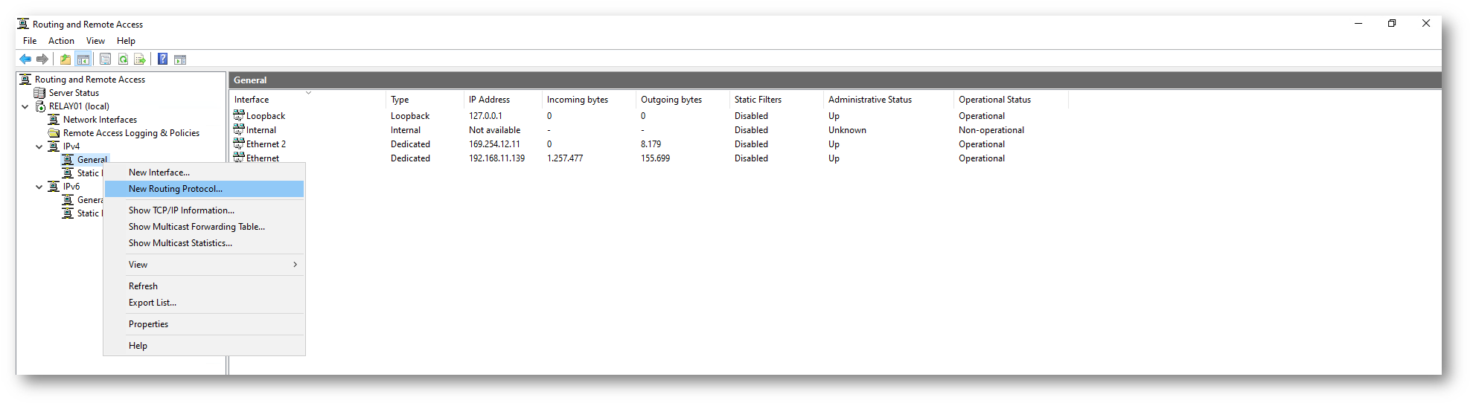Collapse the RELAY01 (local) node
This screenshot has height=406, width=1473.
point(25,106)
